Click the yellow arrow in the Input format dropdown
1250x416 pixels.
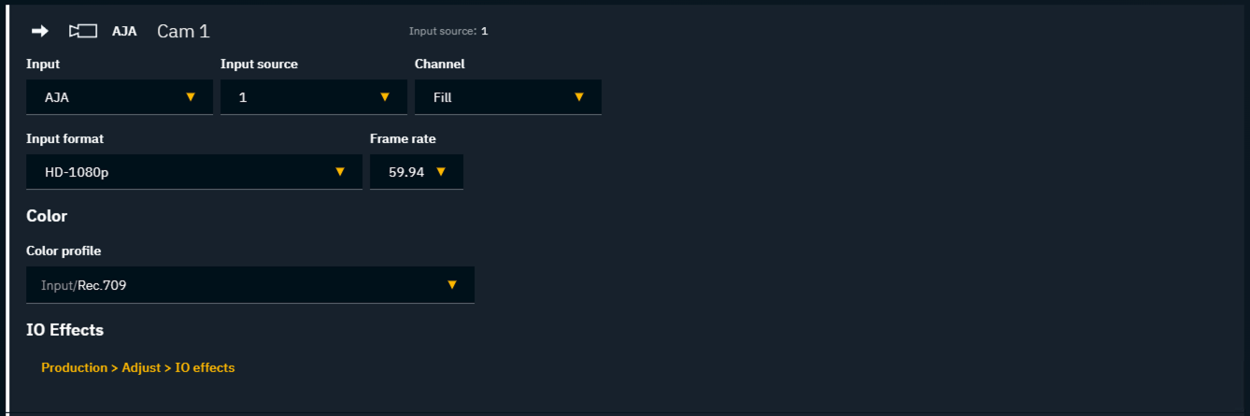[340, 171]
